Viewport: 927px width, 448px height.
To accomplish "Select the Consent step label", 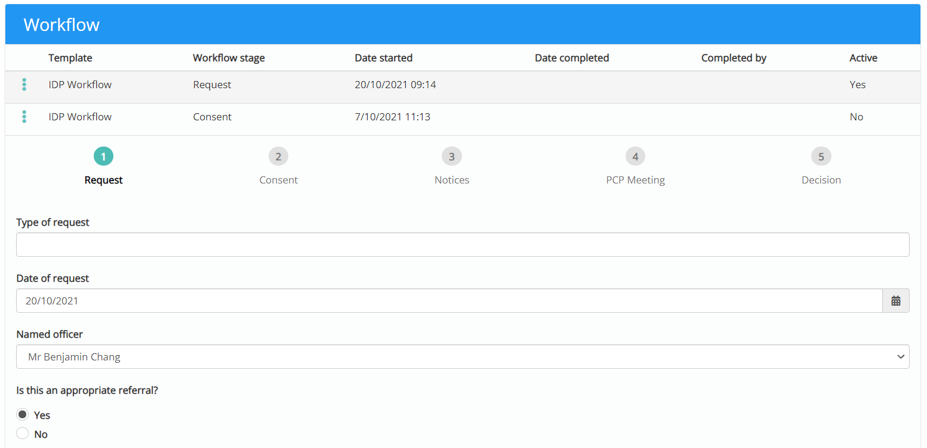I will click(278, 180).
